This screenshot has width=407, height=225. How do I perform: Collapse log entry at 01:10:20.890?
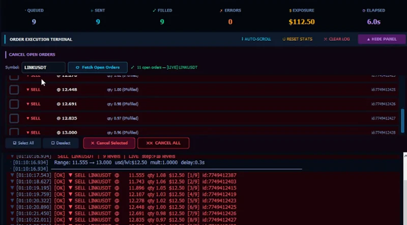[12, 207]
